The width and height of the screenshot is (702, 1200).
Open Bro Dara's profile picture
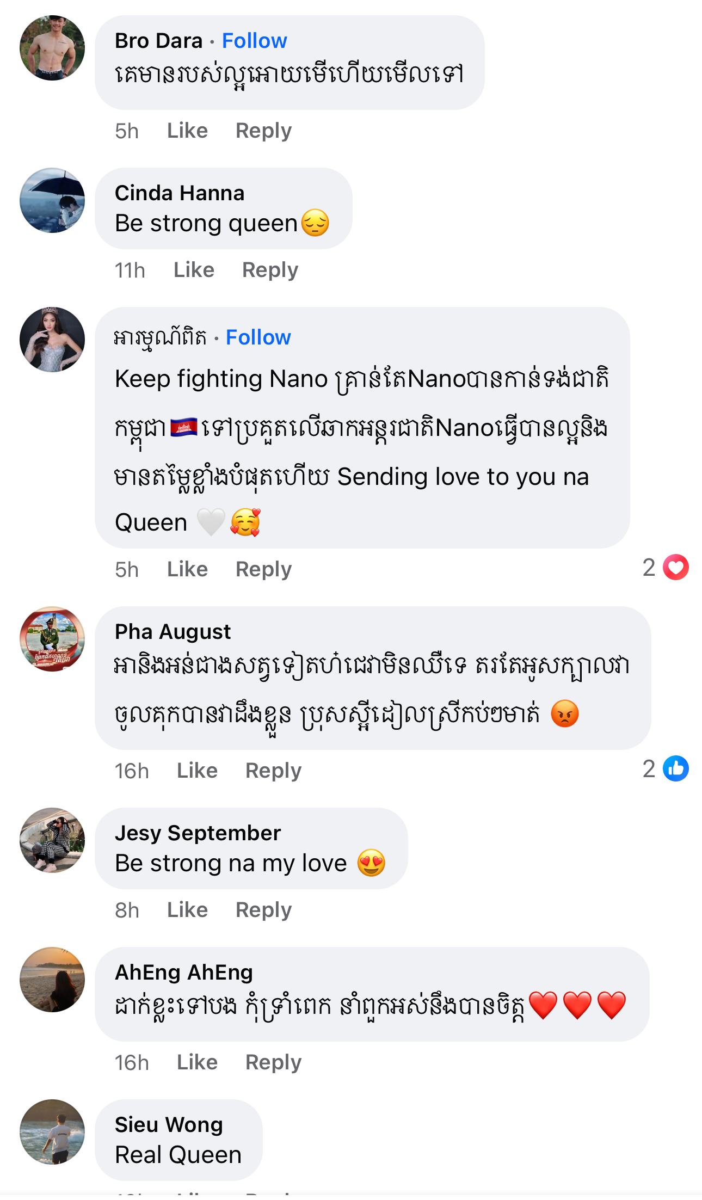pos(52,48)
